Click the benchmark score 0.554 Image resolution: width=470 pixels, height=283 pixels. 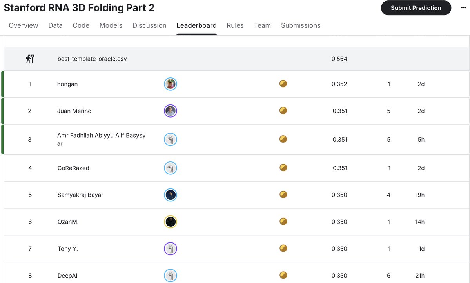click(339, 59)
